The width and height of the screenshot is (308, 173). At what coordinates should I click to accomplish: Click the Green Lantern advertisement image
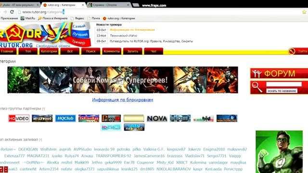pos(279,152)
